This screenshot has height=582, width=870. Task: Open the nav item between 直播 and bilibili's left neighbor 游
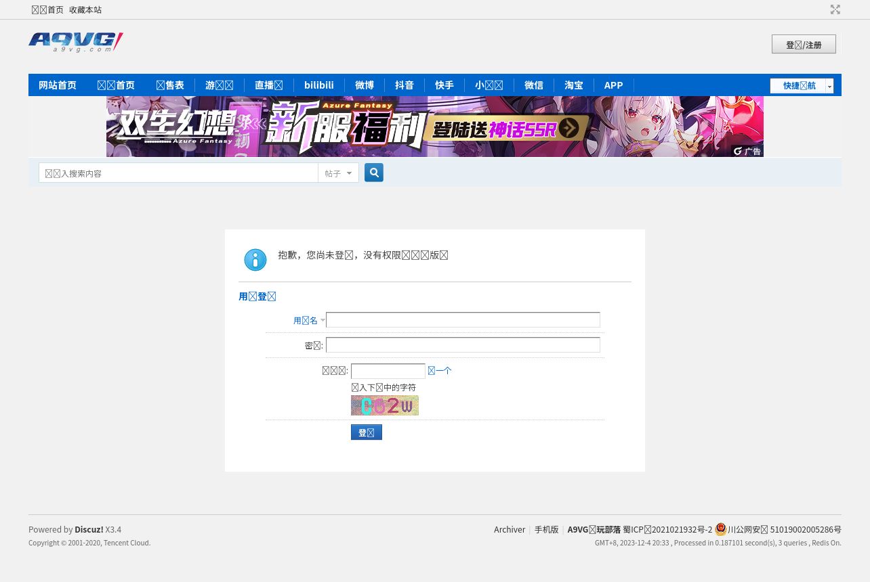pos(220,85)
